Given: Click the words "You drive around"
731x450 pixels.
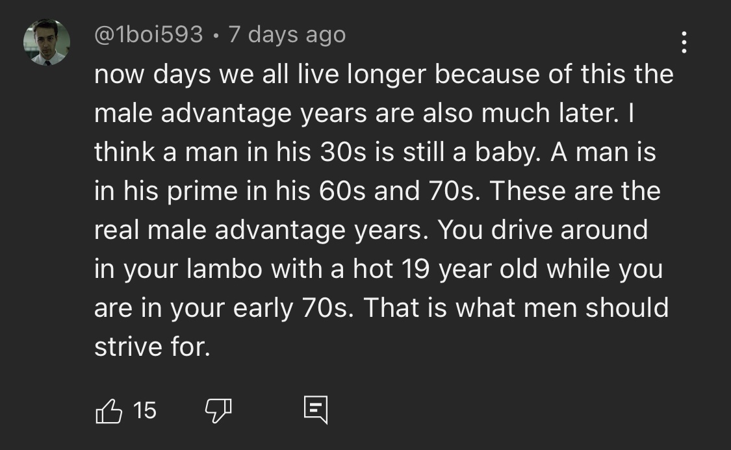Looking at the screenshot, I should point(543,230).
